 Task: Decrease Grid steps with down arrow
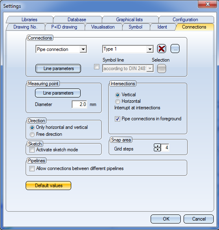click(158, 150)
